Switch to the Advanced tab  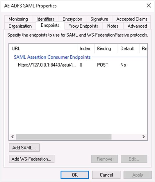[x=137, y=26]
